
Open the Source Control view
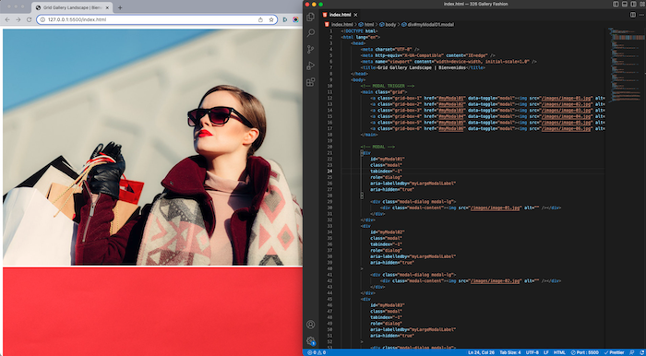[x=311, y=50]
